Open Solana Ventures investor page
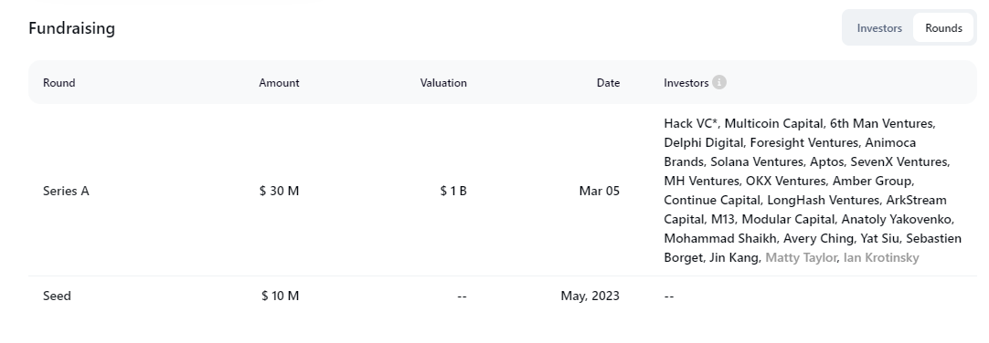Screen dimensions: 989x343 tap(757, 161)
